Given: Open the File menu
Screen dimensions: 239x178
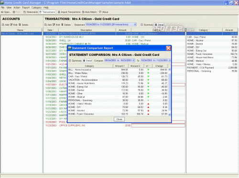Looking at the screenshot, I should tap(2, 8).
